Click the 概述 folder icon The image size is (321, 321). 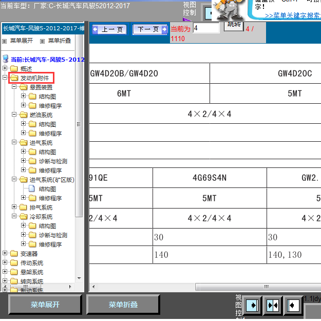(x=14, y=68)
